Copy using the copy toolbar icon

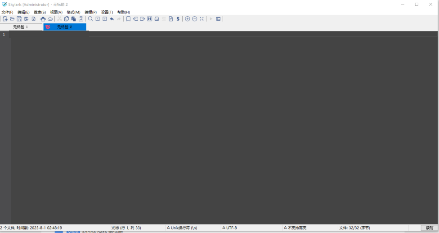[67, 19]
